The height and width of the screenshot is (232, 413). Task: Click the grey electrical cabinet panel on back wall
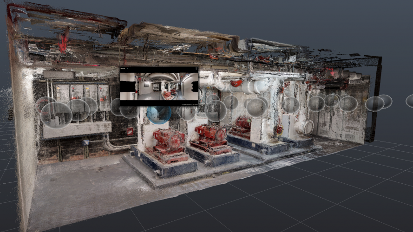click(x=77, y=93)
